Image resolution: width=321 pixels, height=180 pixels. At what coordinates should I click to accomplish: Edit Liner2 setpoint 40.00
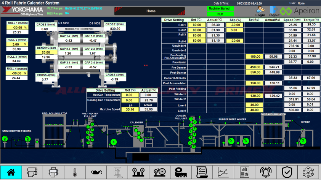click(x=254, y=110)
